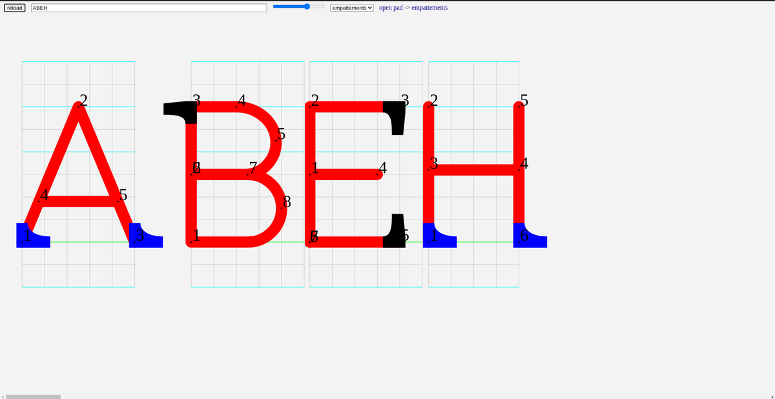Viewport: 775px width, 399px height.
Task: Click the scrollbar's left arrow
Action: coord(3,396)
